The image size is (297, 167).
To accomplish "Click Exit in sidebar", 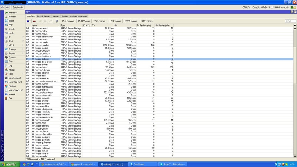I will click(x=10, y=98).
